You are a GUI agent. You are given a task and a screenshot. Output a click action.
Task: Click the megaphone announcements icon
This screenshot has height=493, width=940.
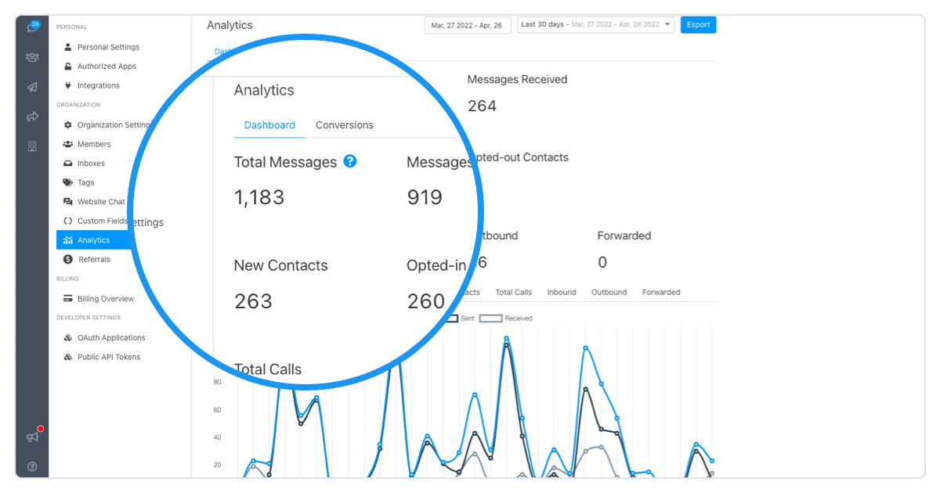click(33, 436)
